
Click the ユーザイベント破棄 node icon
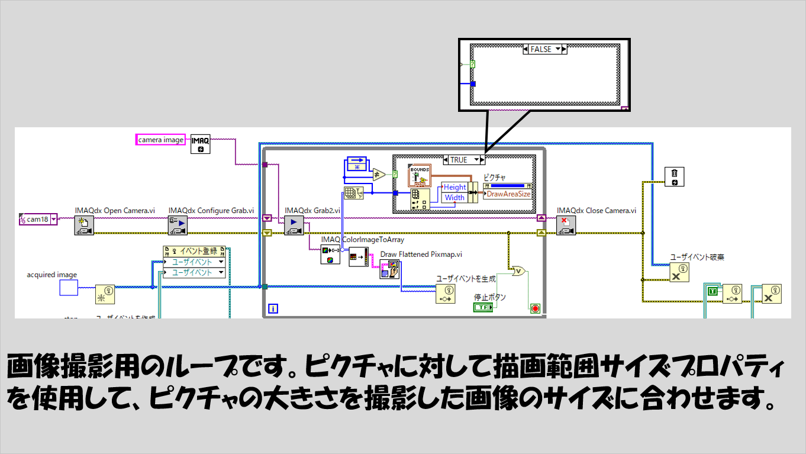pos(679,272)
